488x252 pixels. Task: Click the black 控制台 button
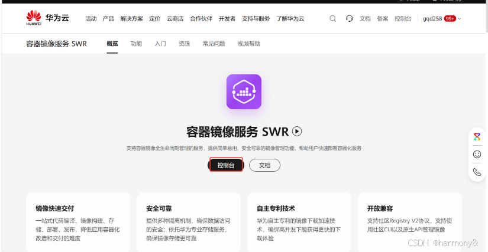(226, 165)
